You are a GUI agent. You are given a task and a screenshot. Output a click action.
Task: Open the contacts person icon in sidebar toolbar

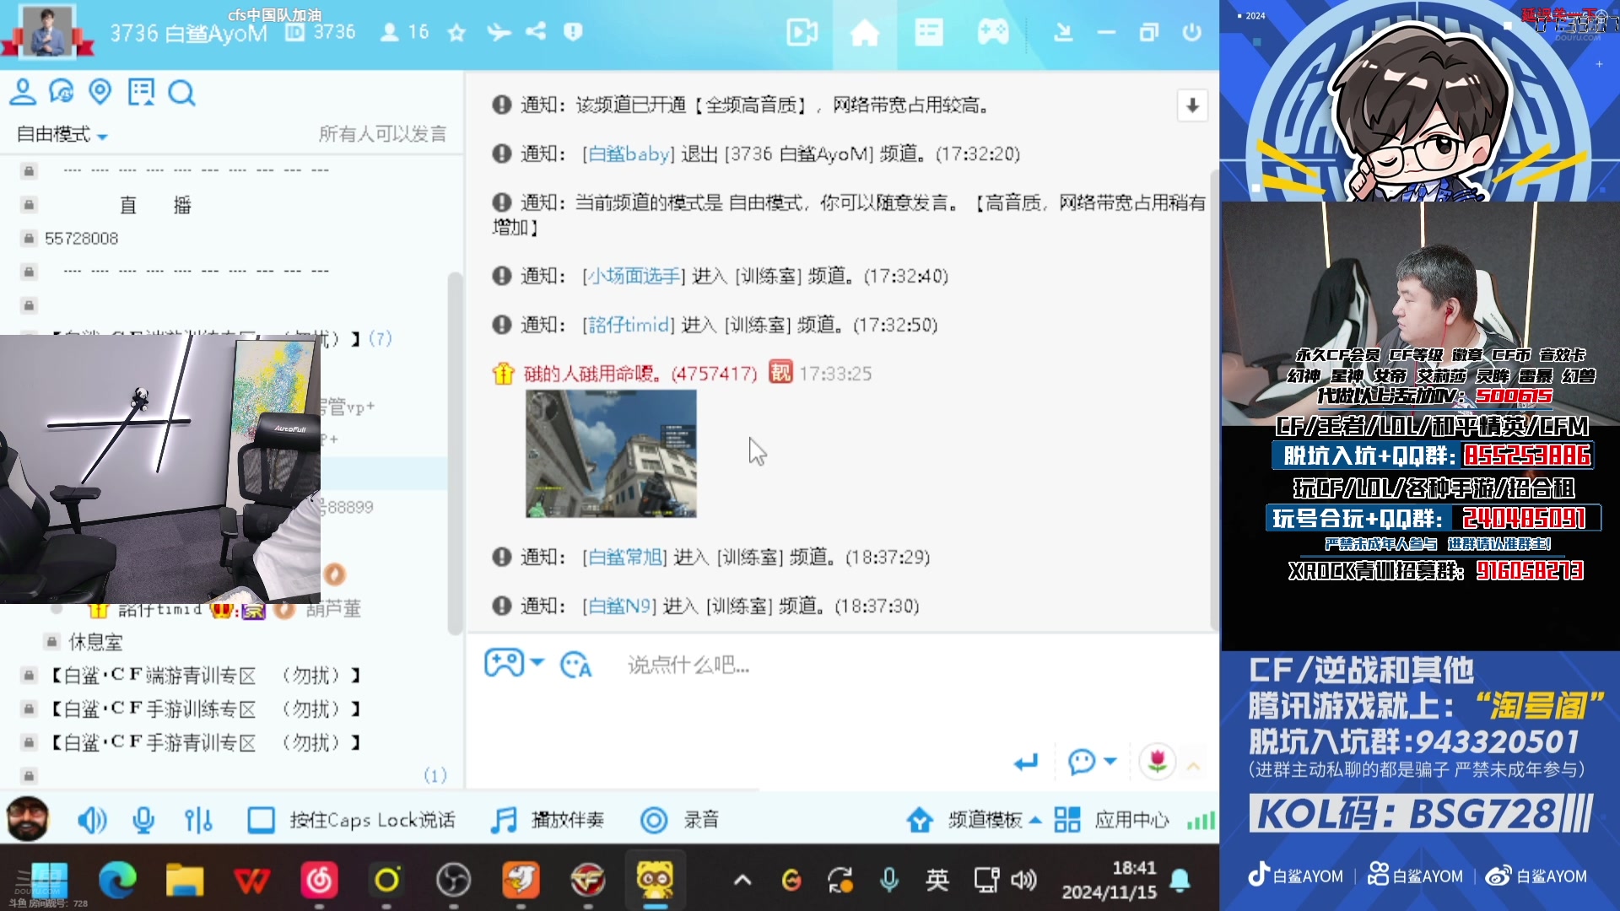tap(23, 91)
